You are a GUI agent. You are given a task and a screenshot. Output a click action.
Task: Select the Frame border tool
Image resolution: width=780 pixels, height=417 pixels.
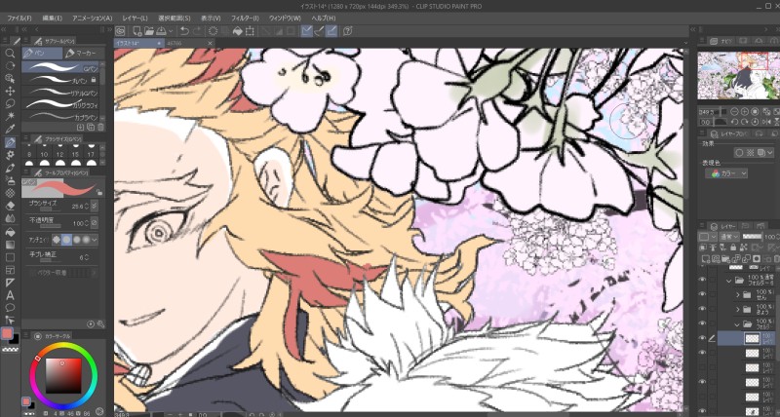coord(10,270)
